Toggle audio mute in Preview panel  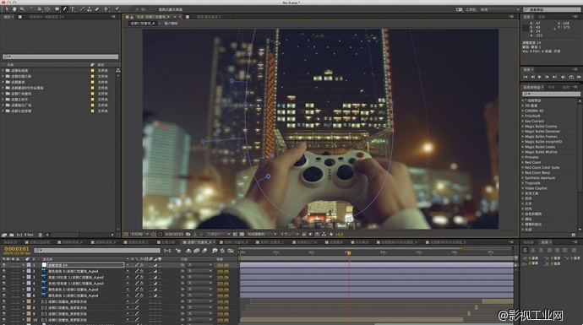coord(563,77)
